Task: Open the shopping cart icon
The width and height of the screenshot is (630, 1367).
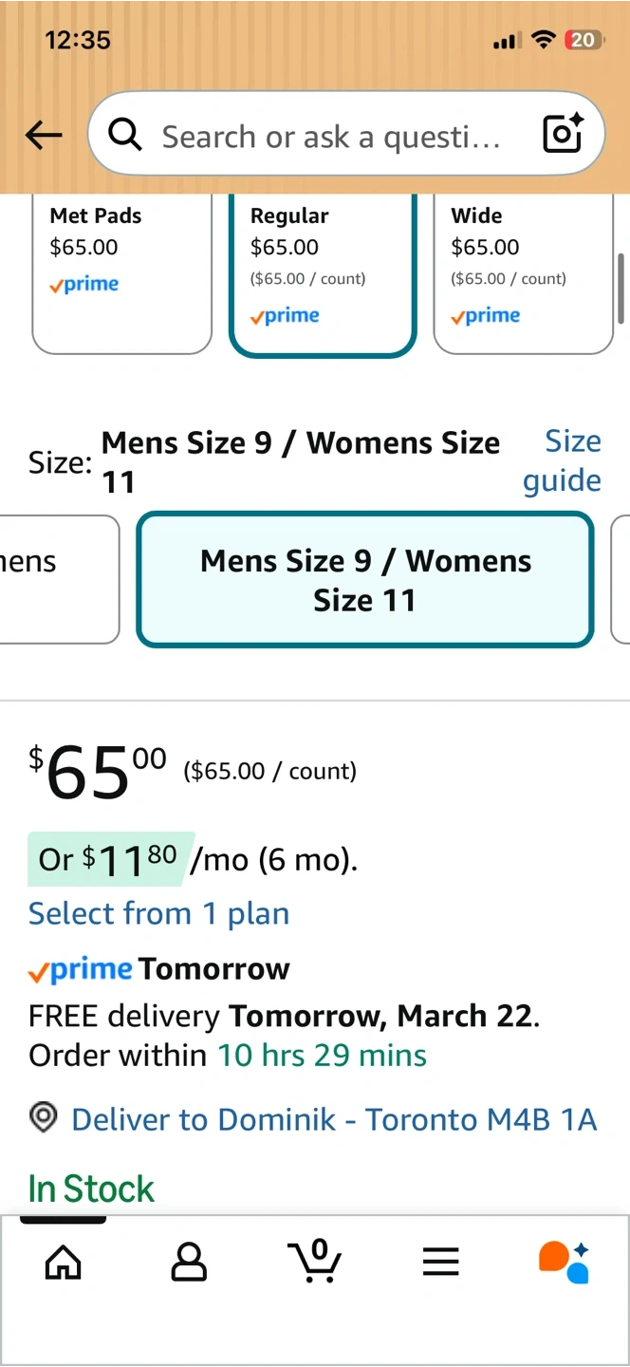Action: pos(315,1261)
